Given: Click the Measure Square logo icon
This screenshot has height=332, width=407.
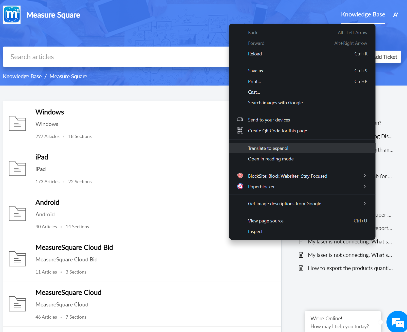Looking at the screenshot, I should click(12, 15).
